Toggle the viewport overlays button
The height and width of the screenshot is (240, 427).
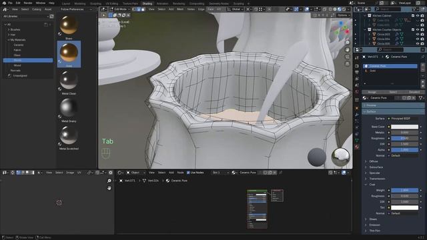click(307, 9)
